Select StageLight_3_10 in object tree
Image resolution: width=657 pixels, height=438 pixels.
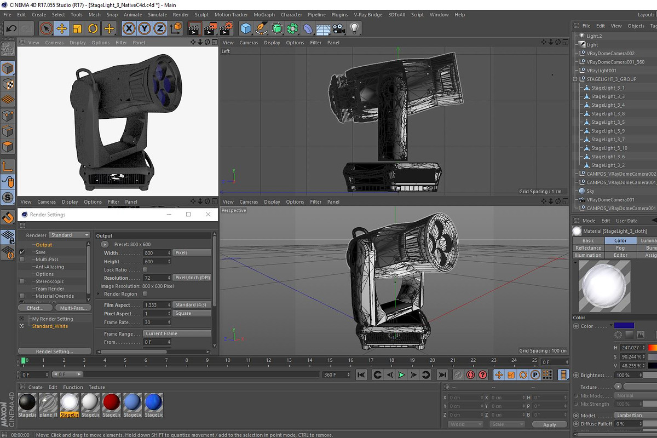tap(609, 148)
